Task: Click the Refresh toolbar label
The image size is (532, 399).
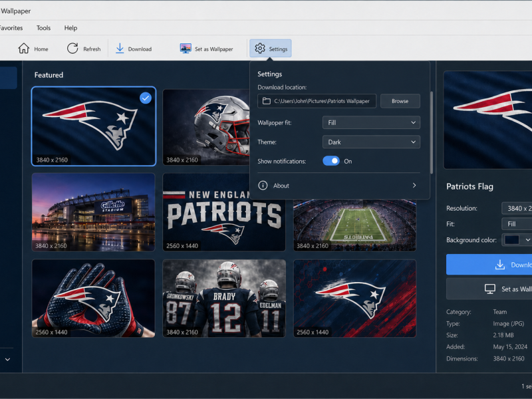Action: (92, 49)
